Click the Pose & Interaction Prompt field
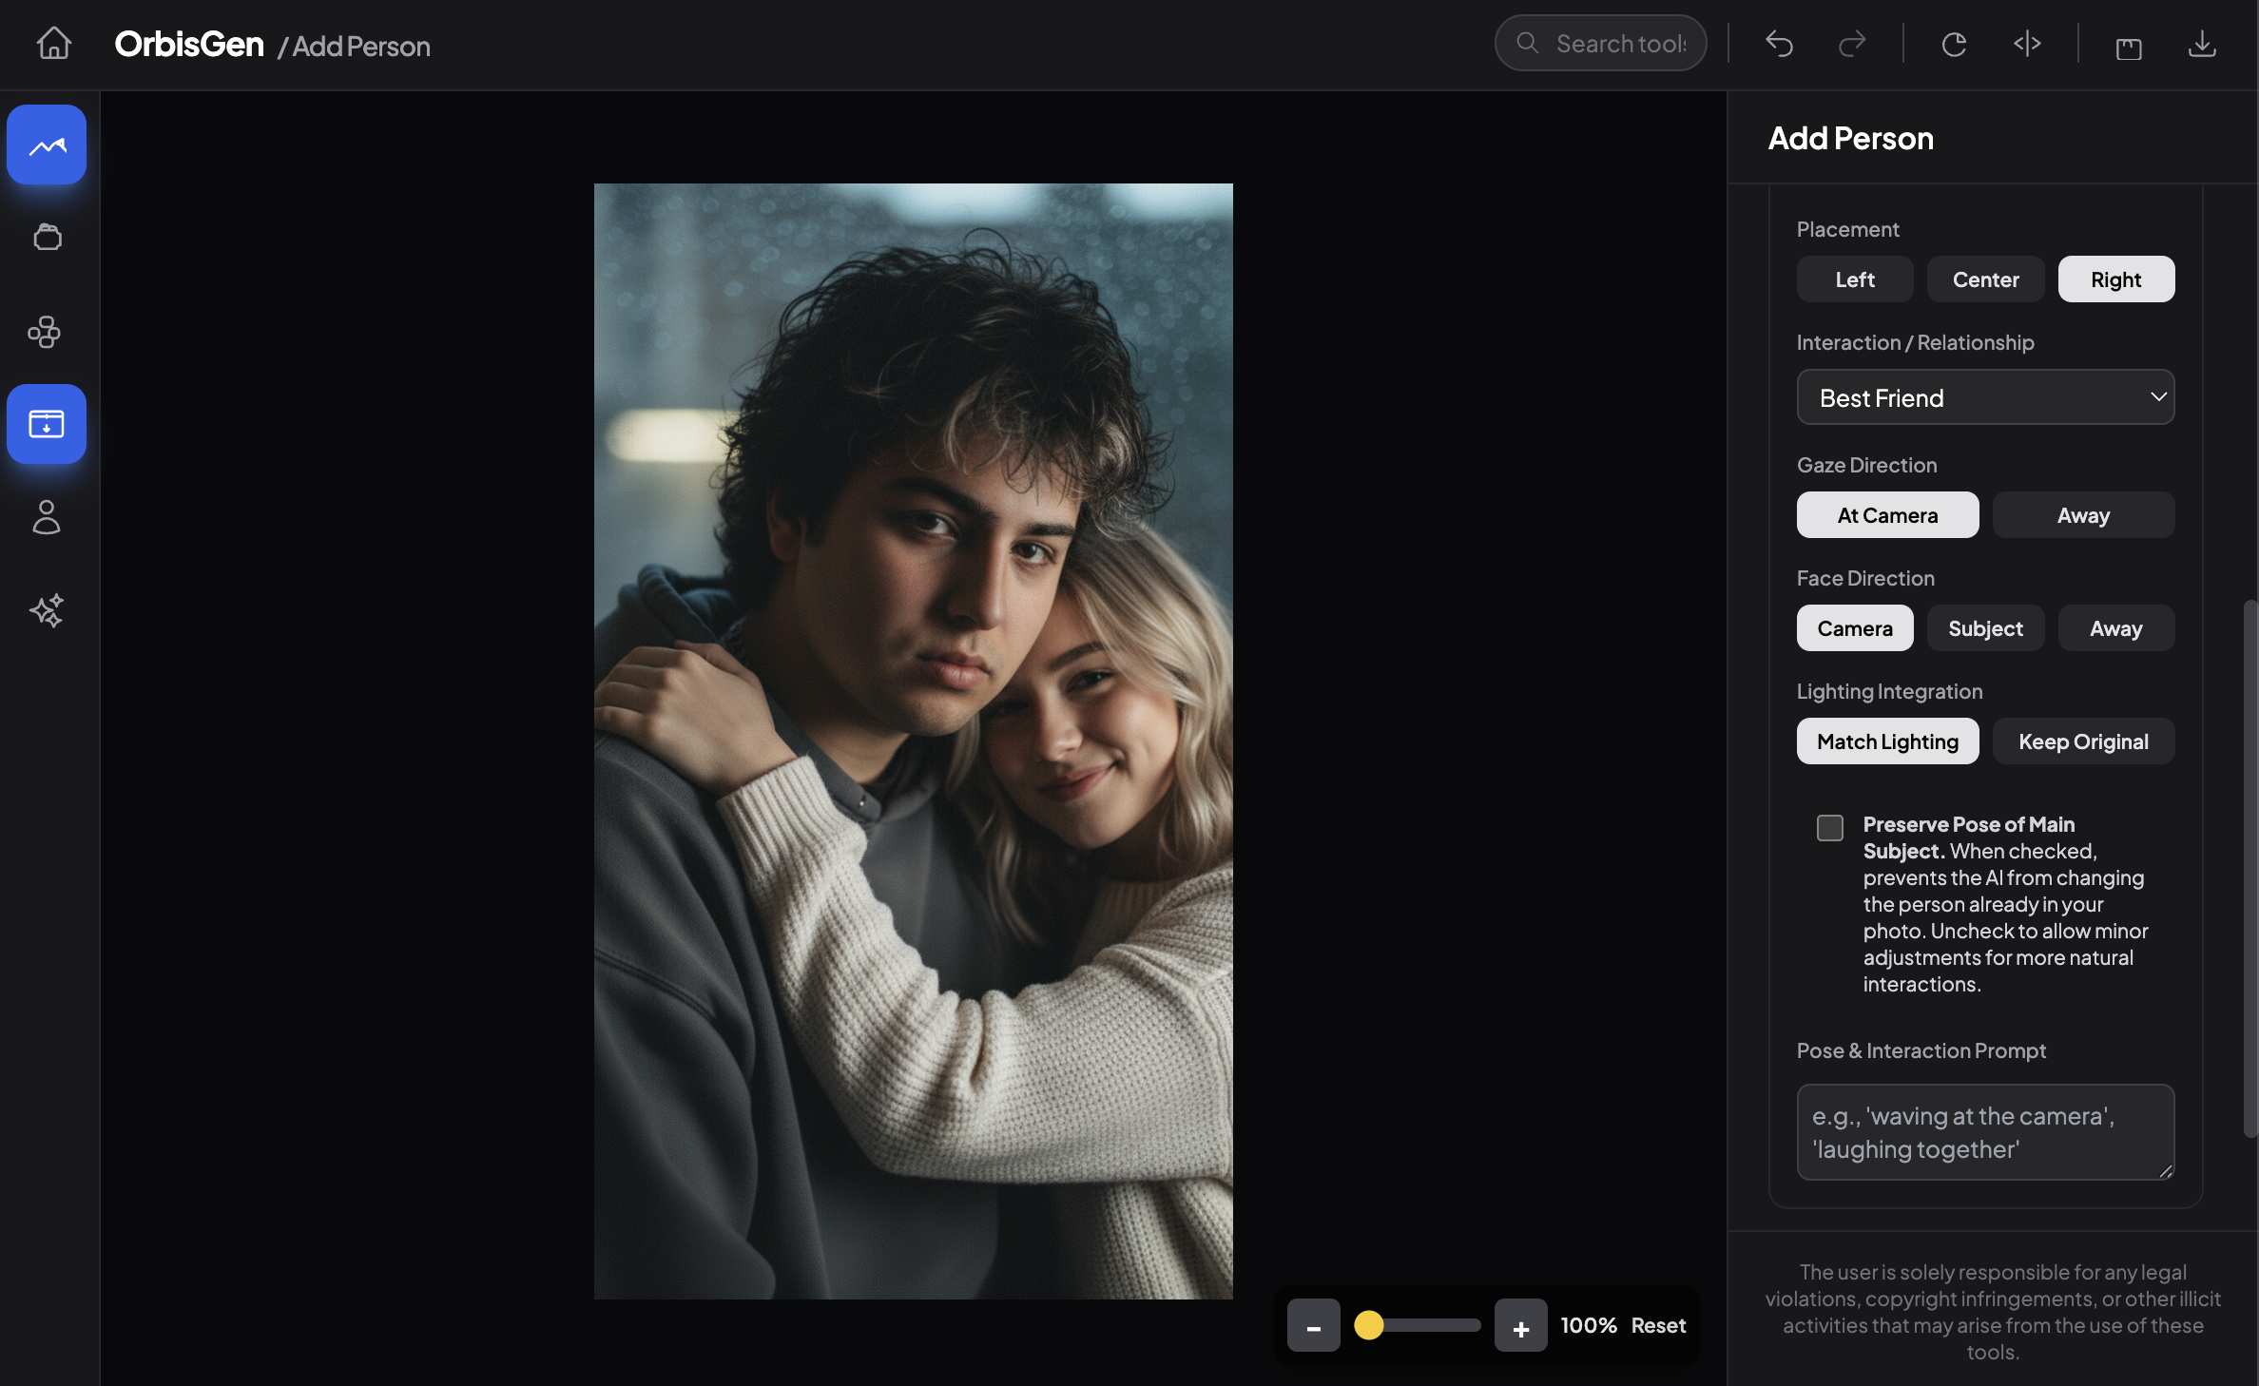Screen dimensions: 2259x1386 [x=1985, y=1132]
